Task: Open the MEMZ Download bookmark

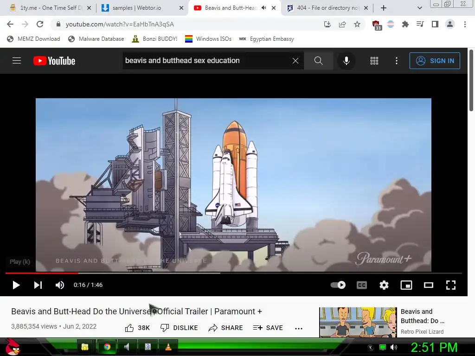Action: (x=33, y=39)
